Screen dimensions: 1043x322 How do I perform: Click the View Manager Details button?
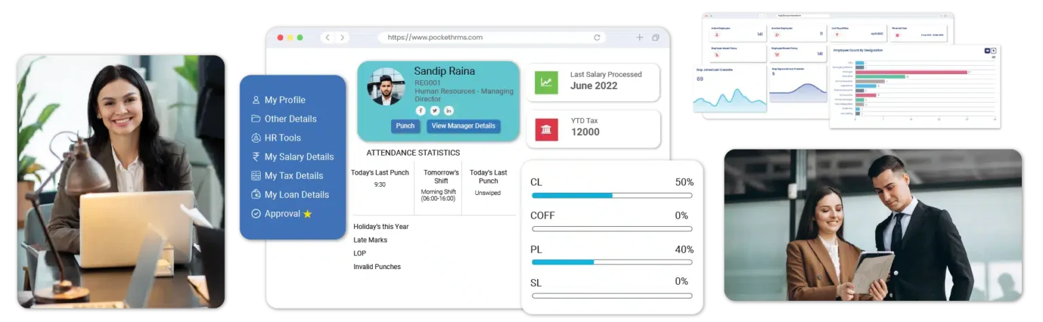click(x=463, y=126)
